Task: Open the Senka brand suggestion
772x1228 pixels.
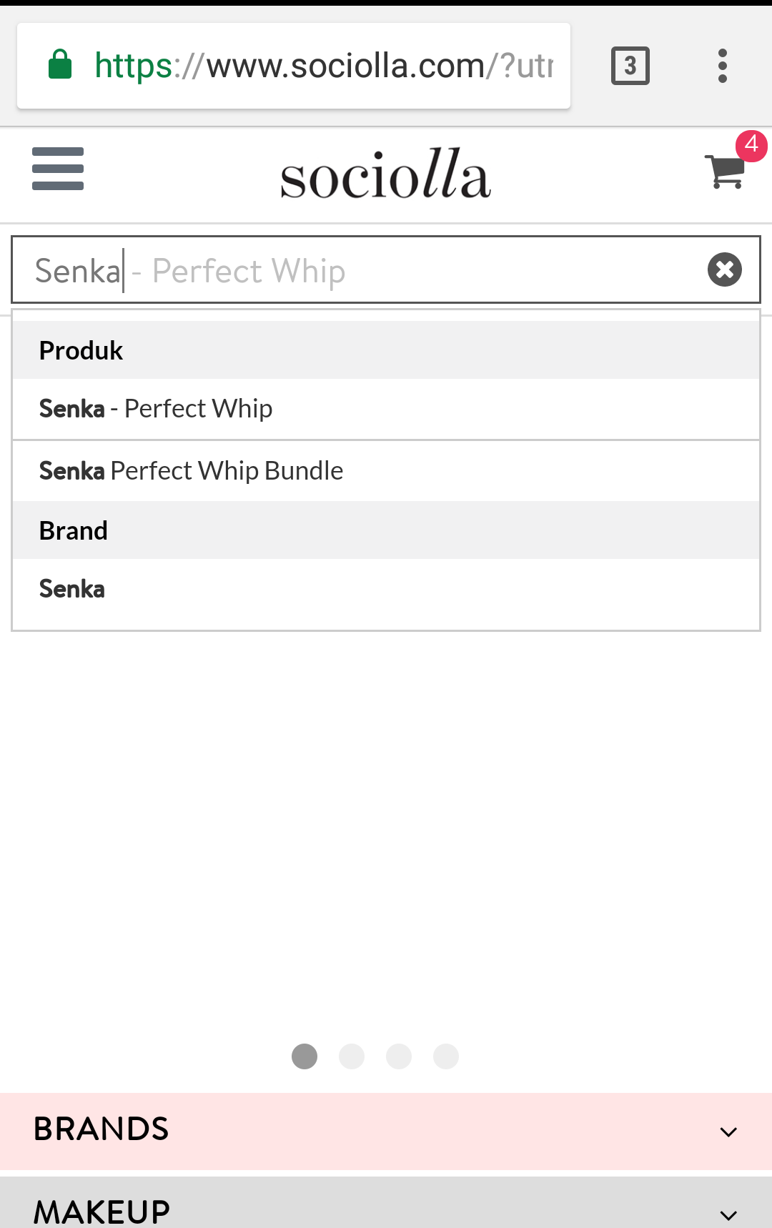Action: click(x=72, y=589)
